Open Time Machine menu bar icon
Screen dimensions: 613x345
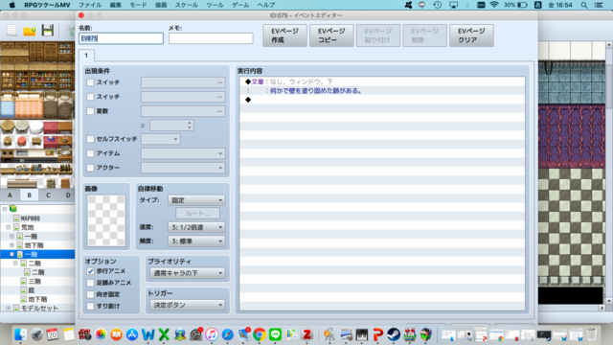tap(438, 5)
